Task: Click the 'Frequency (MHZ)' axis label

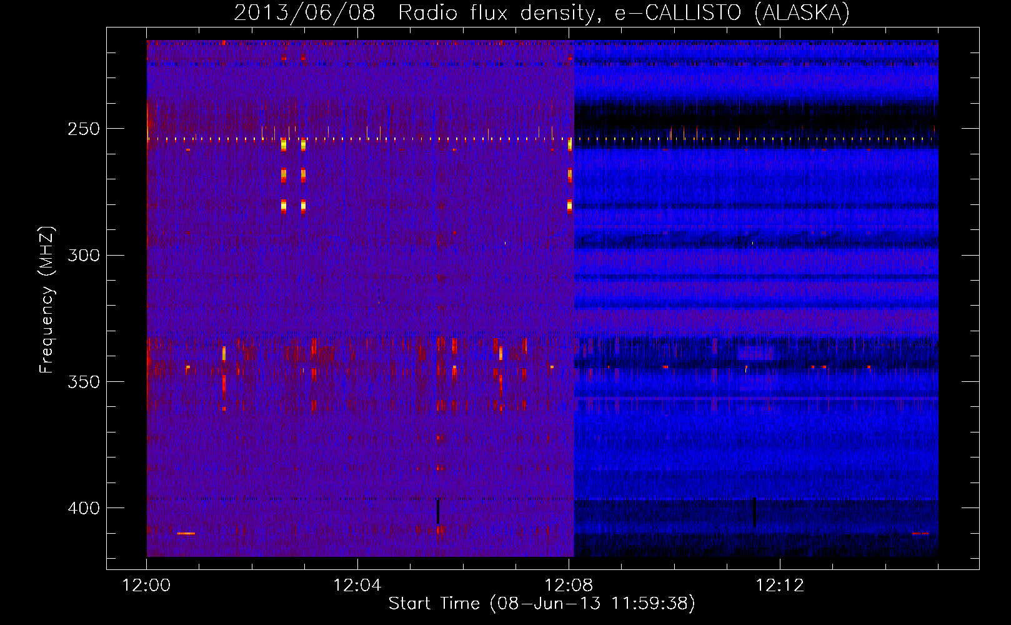Action: pyautogui.click(x=47, y=300)
